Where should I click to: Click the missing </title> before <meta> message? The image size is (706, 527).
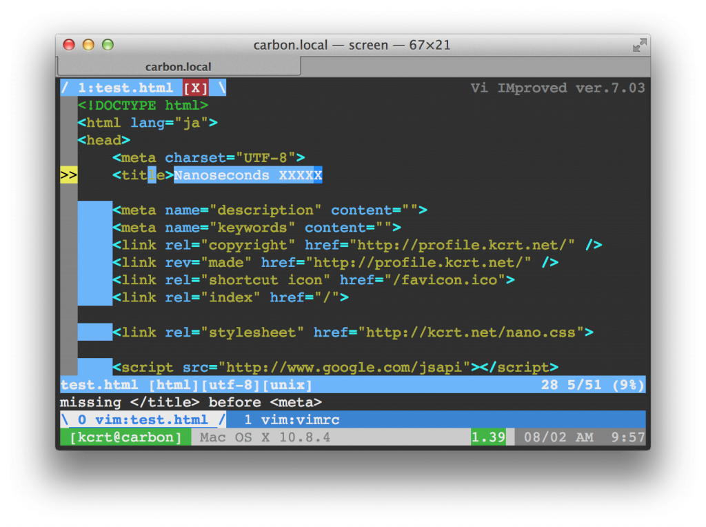[192, 402]
